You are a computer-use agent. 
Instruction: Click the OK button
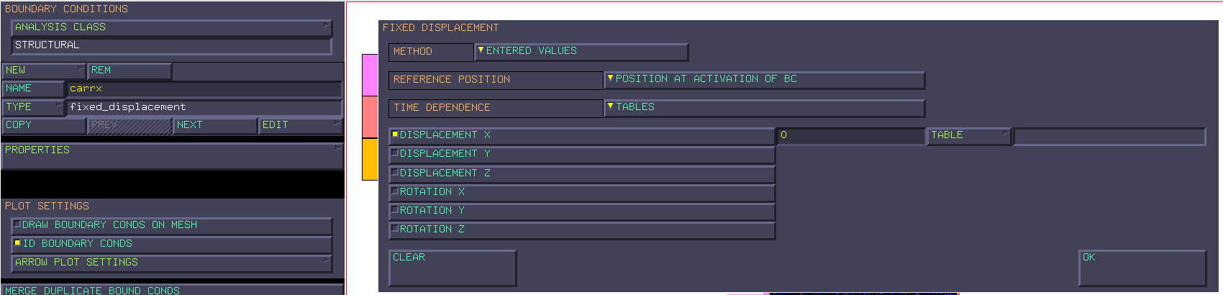(x=1143, y=268)
